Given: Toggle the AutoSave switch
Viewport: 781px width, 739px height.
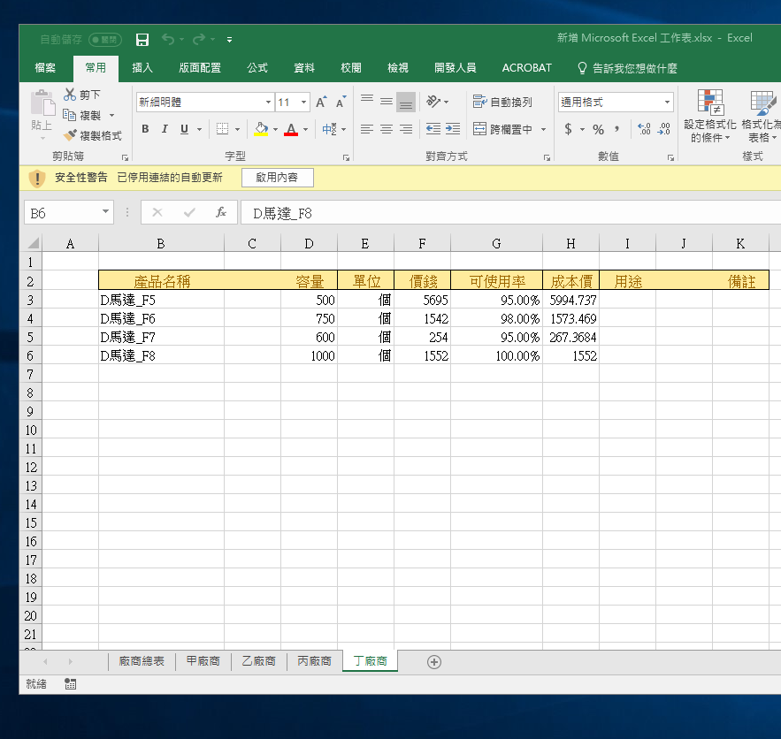Looking at the screenshot, I should click(x=105, y=39).
